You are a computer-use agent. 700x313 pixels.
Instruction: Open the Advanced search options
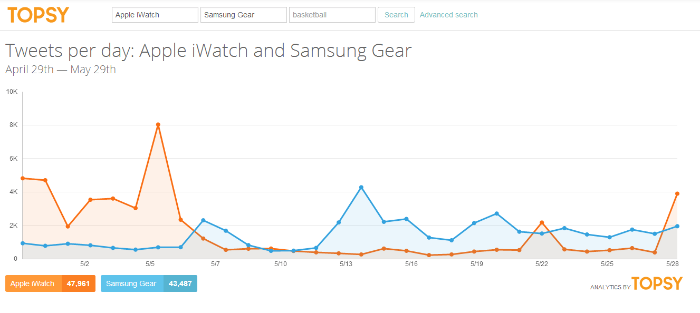point(448,14)
